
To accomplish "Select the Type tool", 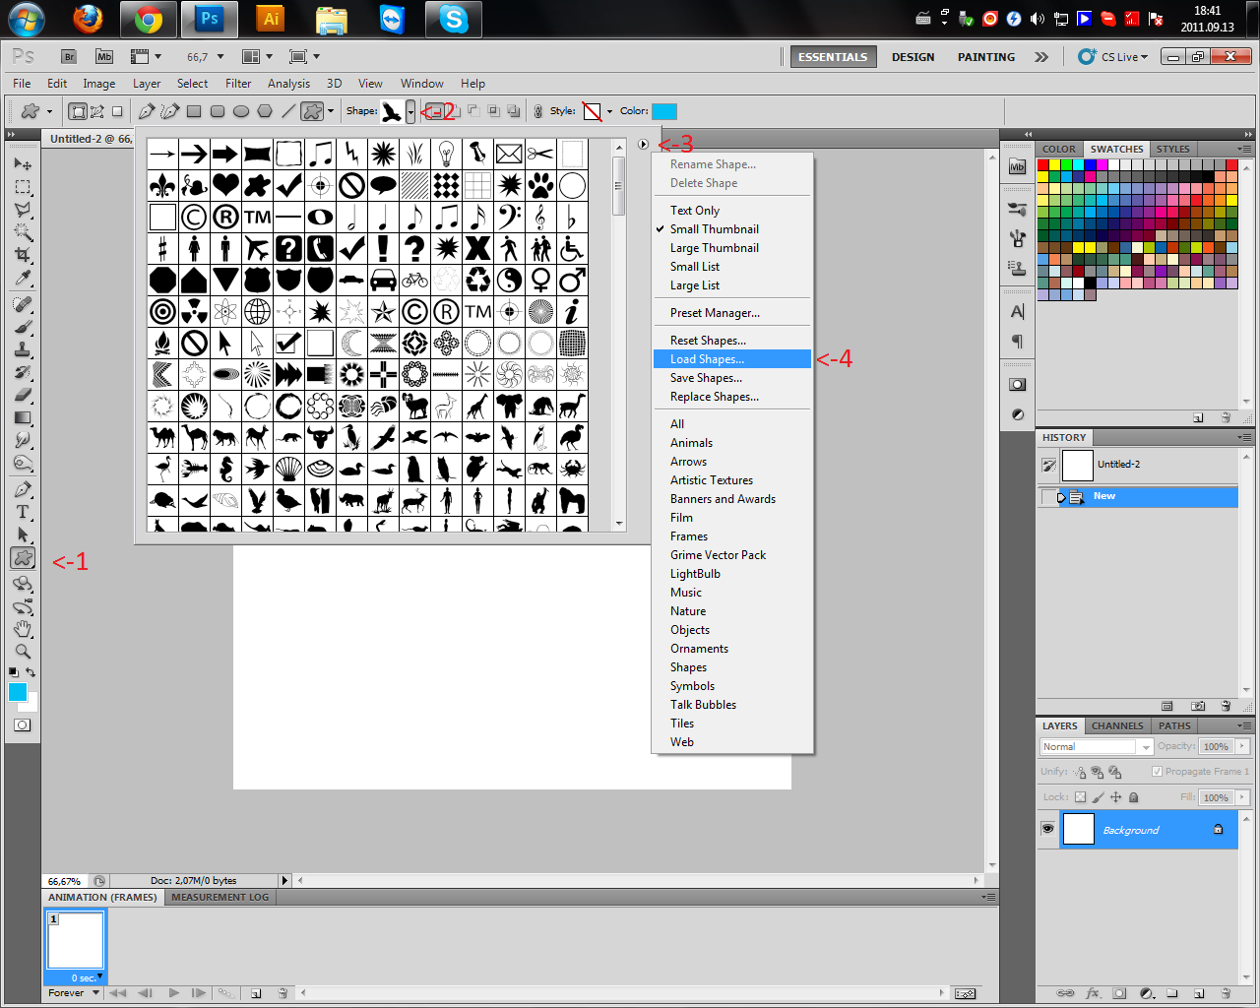I will [x=23, y=512].
